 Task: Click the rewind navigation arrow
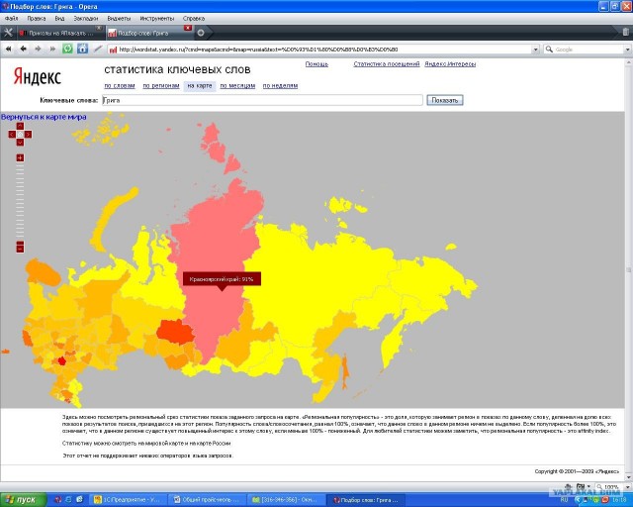(8, 49)
